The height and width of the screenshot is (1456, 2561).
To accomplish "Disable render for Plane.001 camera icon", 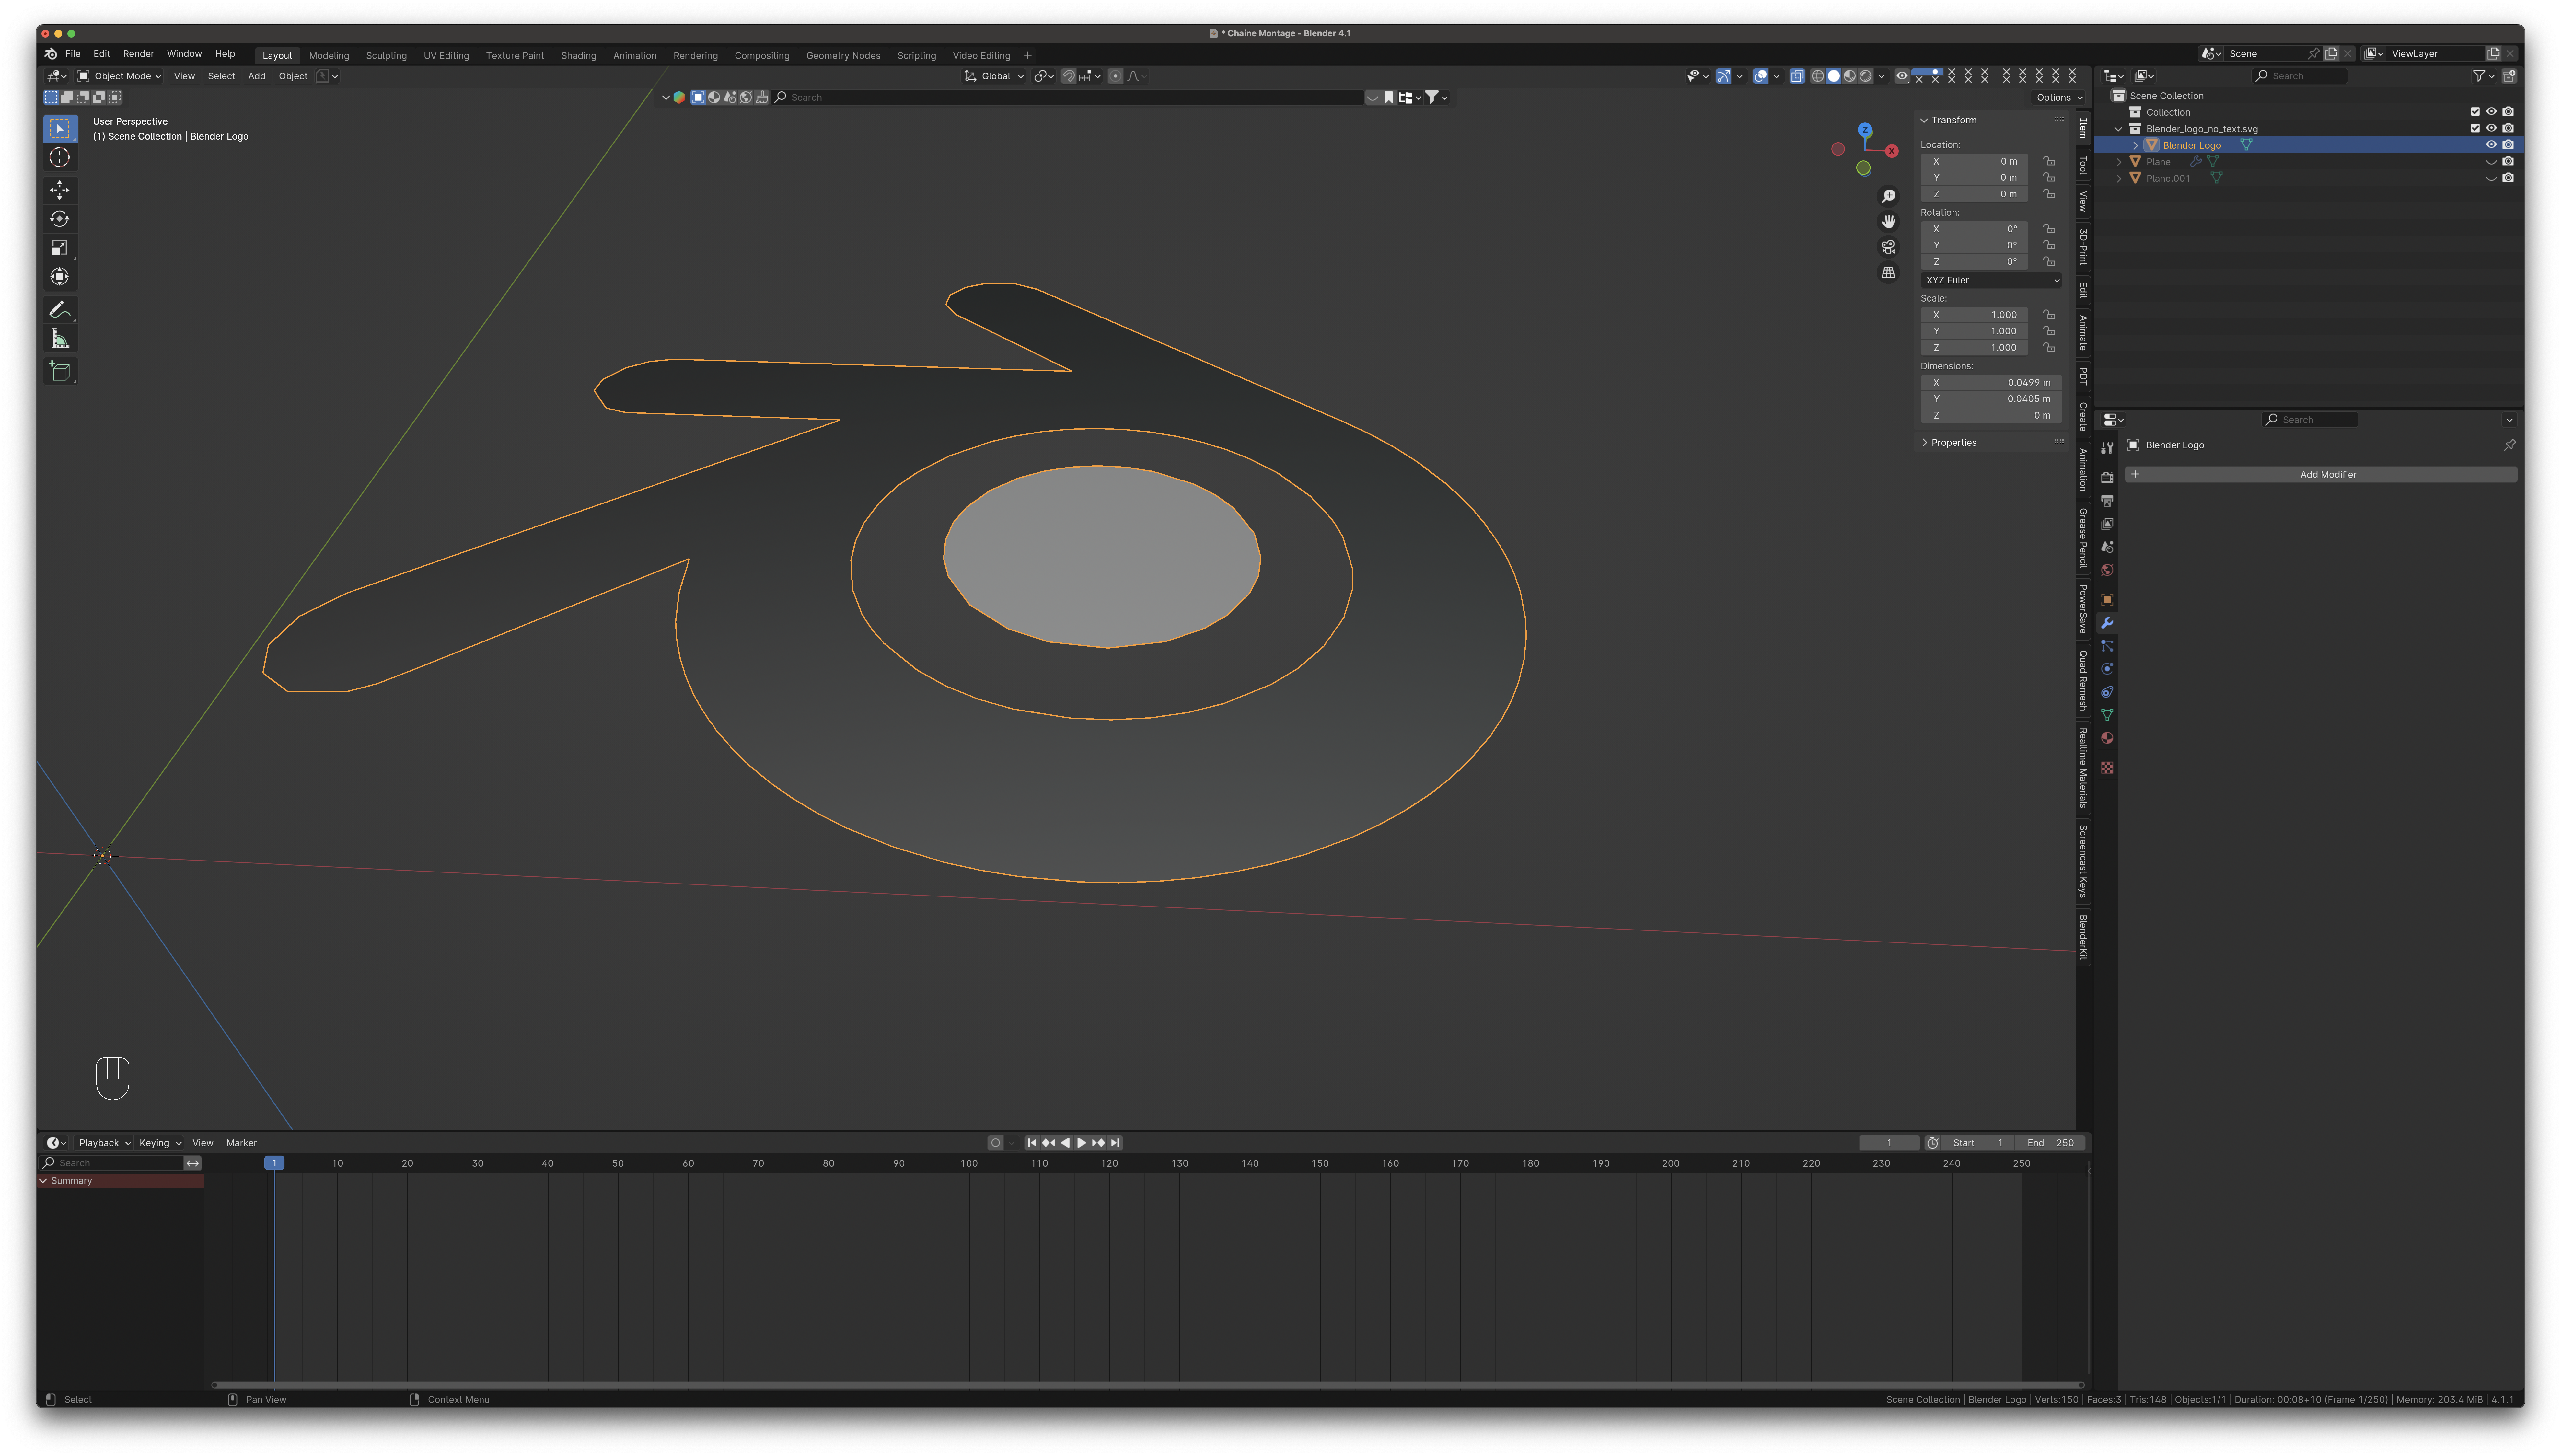I will pos(2508,178).
